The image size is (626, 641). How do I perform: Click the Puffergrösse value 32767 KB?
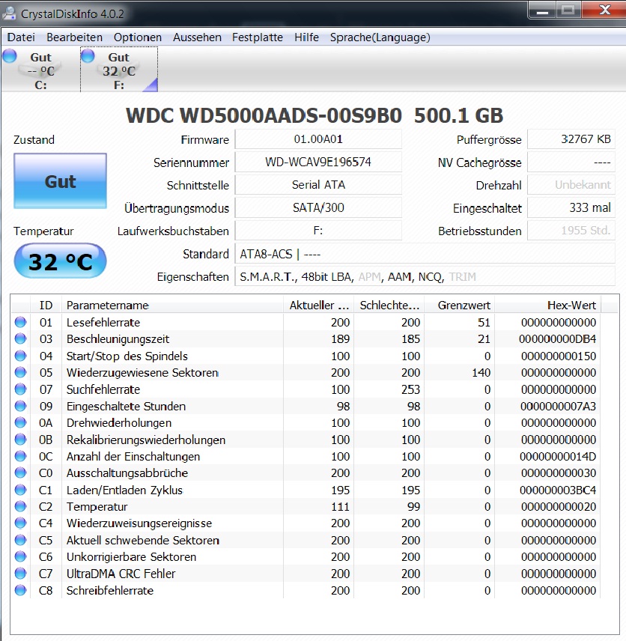click(x=571, y=139)
